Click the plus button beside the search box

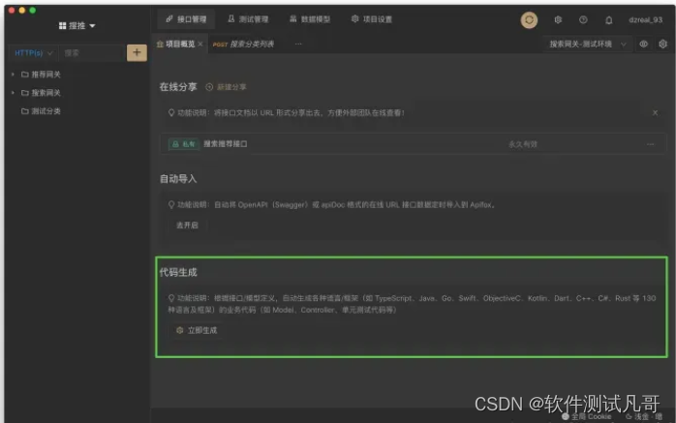137,52
